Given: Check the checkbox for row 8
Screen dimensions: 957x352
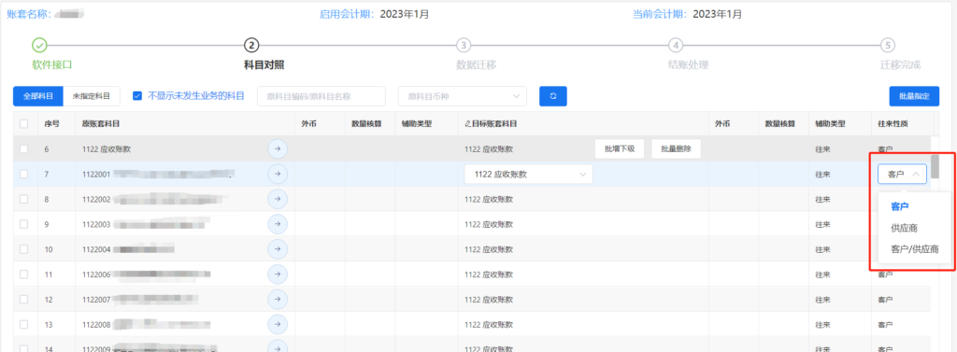Looking at the screenshot, I should click(23, 199).
